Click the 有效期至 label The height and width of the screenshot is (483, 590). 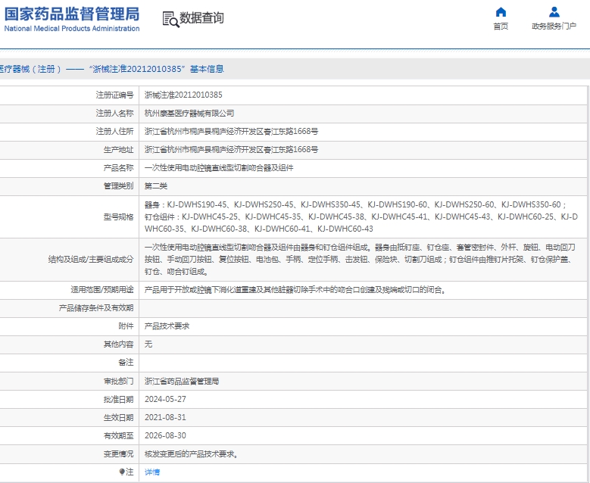tap(118, 435)
